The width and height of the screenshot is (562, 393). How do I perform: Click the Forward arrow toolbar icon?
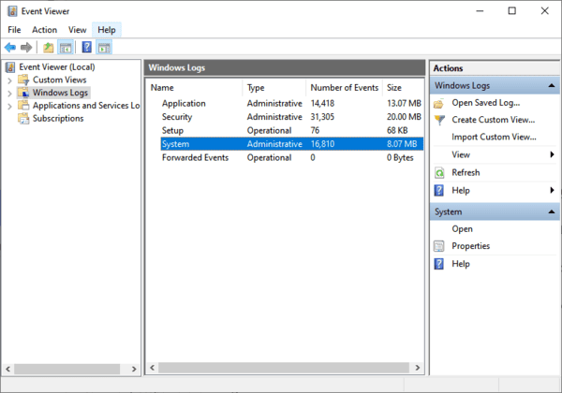tap(26, 47)
